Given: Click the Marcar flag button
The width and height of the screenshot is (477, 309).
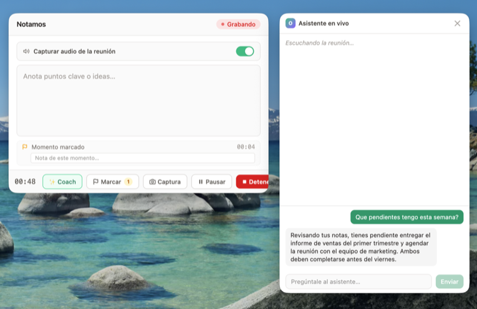Looking at the screenshot, I should (x=113, y=182).
